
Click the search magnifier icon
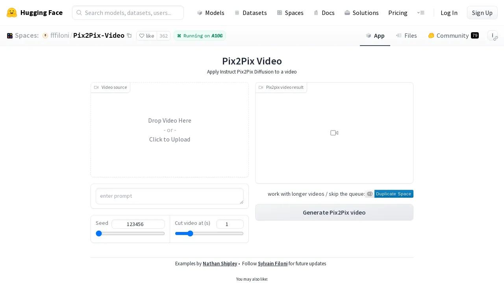79,13
